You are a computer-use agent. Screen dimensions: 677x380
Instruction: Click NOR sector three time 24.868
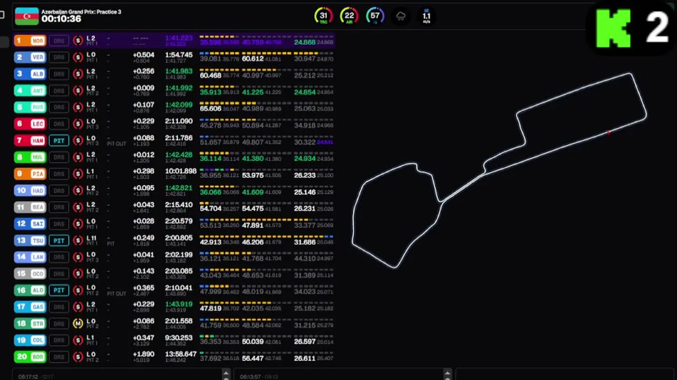pyautogui.click(x=305, y=42)
